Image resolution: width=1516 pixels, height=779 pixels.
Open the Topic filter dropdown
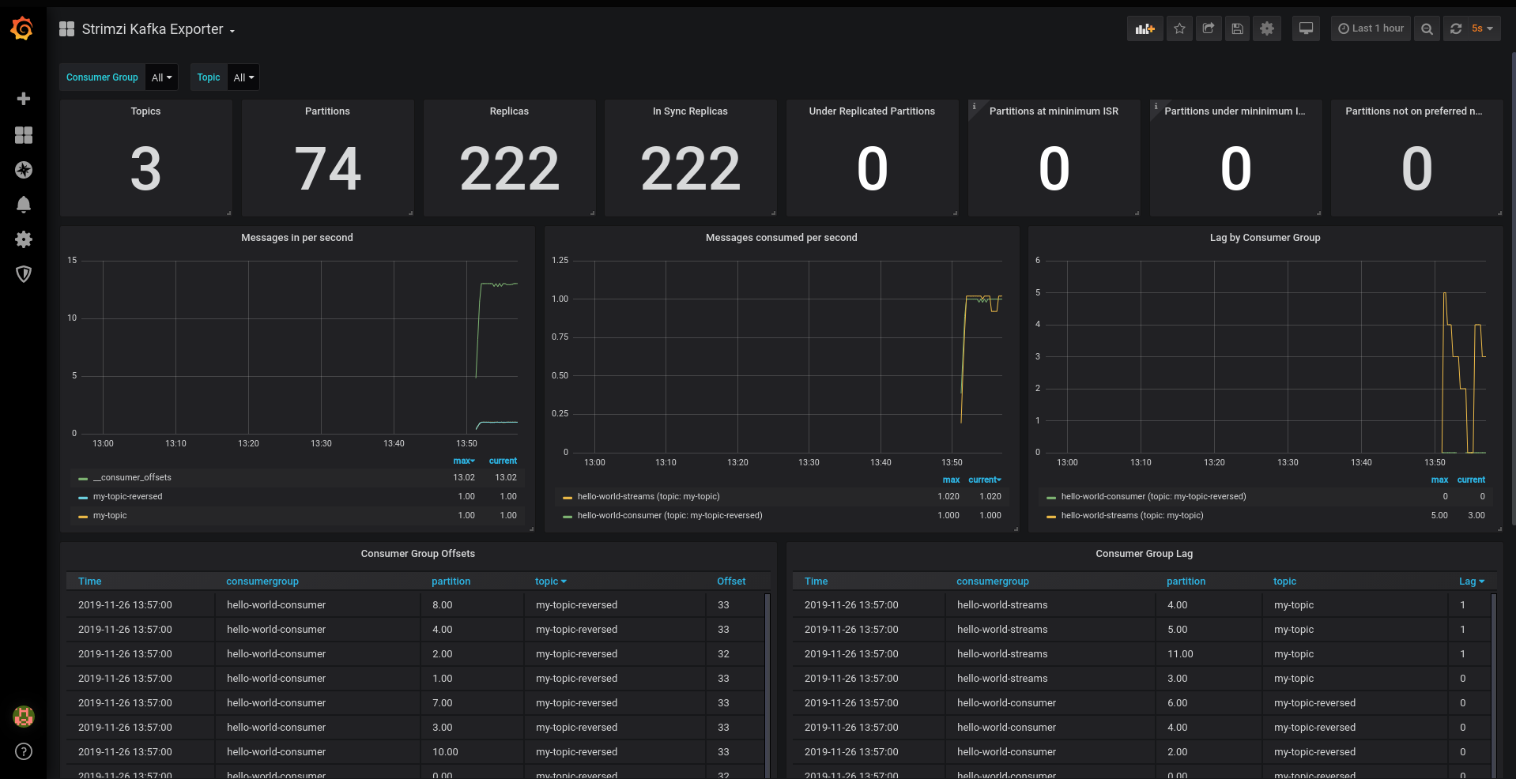click(243, 77)
